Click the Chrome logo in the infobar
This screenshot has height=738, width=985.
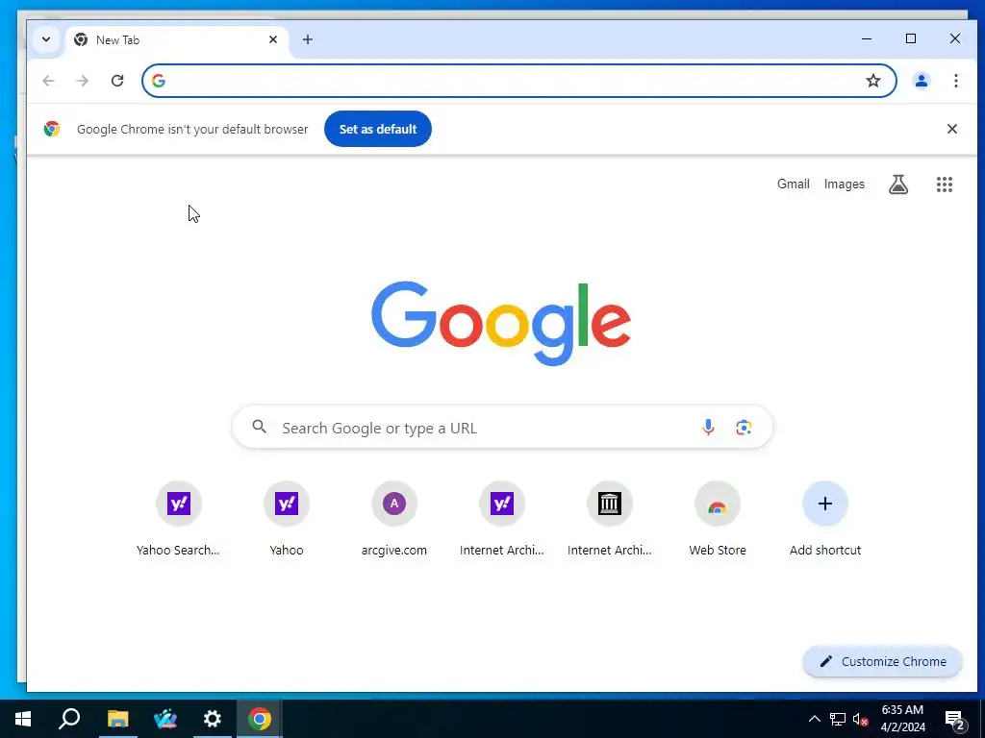pos(52,129)
